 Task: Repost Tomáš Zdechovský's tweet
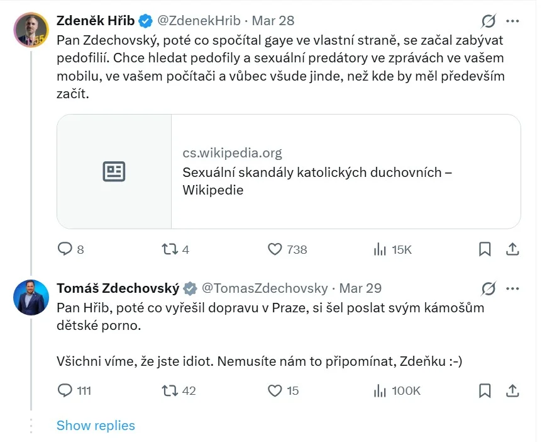point(170,390)
